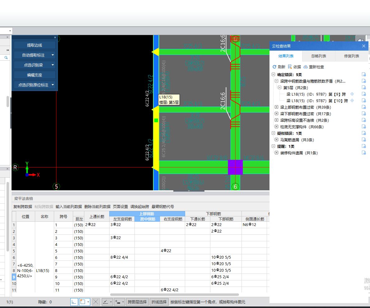Image resolution: width=370 pixels, height=308 pixels.
Task: Switch to 结果列表 tab
Action: [x=286, y=56]
